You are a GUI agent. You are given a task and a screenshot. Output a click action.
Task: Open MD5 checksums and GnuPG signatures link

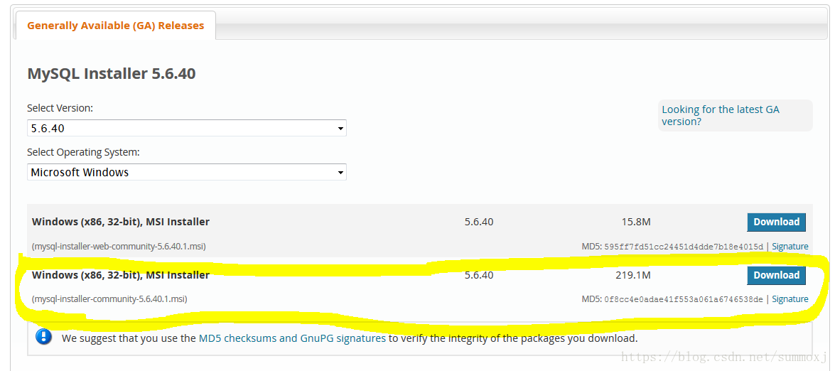[x=292, y=338]
